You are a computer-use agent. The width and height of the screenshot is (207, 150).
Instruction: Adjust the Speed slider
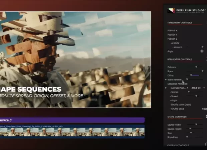(196, 96)
